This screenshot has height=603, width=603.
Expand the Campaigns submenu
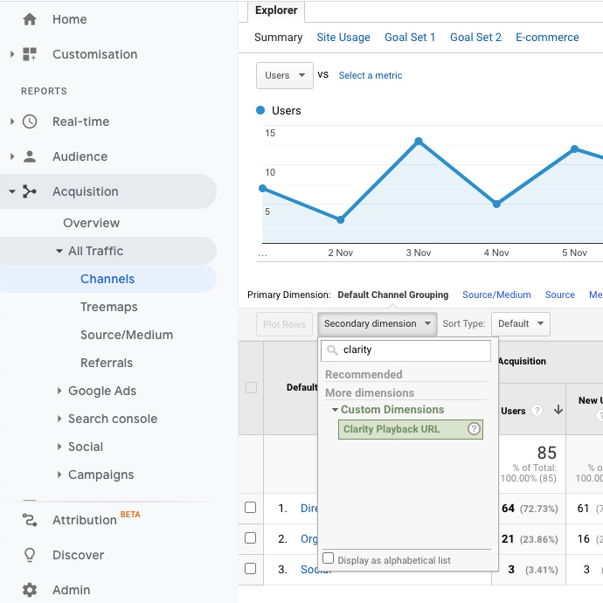[x=59, y=475]
